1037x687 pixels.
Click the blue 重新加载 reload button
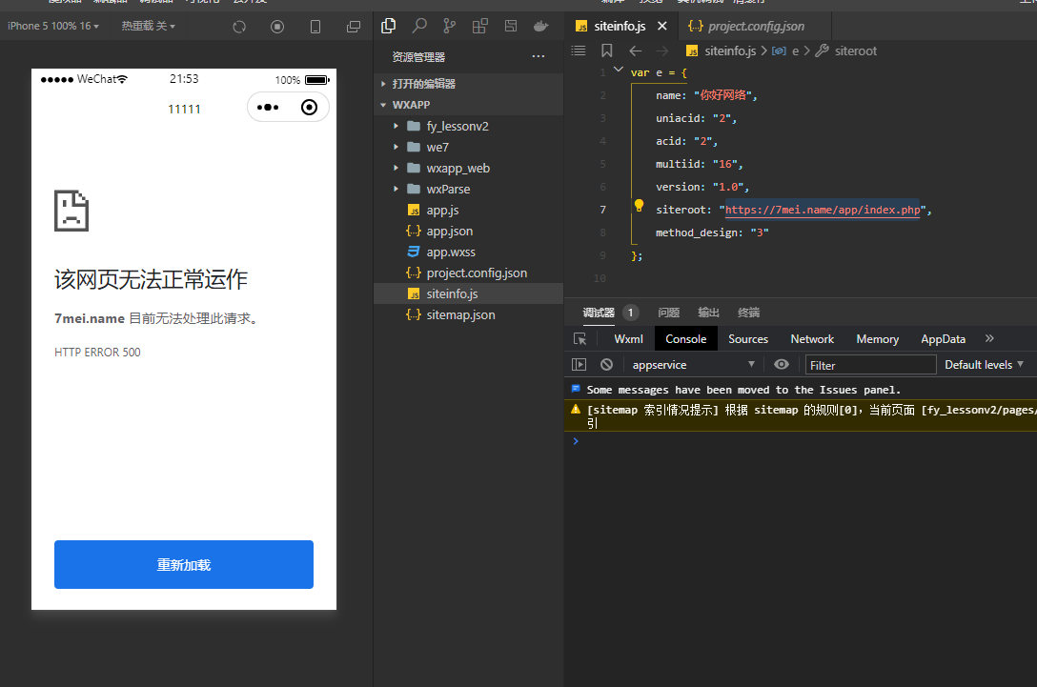click(x=184, y=565)
